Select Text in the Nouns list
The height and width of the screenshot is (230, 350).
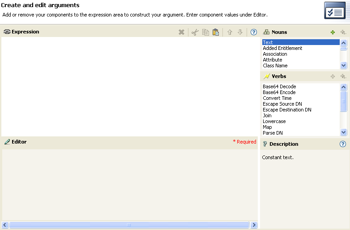[x=301, y=42]
